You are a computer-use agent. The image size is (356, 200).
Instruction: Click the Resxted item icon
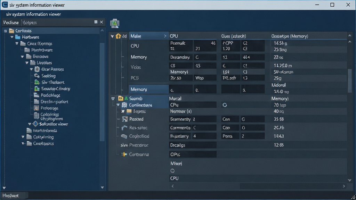[125, 119]
